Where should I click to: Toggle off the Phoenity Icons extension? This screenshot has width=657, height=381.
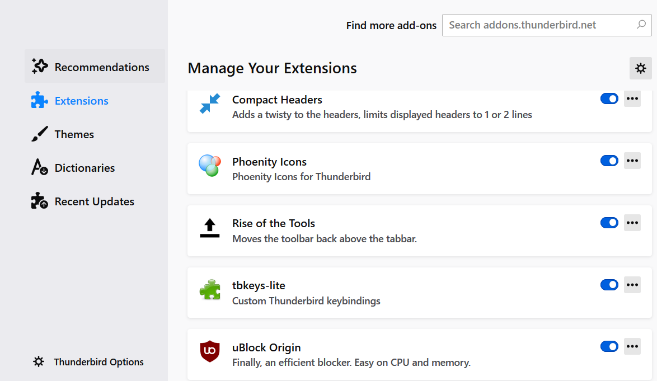pyautogui.click(x=609, y=161)
